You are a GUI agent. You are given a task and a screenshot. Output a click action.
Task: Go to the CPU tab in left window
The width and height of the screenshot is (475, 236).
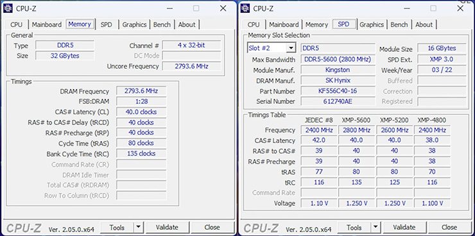[16, 24]
